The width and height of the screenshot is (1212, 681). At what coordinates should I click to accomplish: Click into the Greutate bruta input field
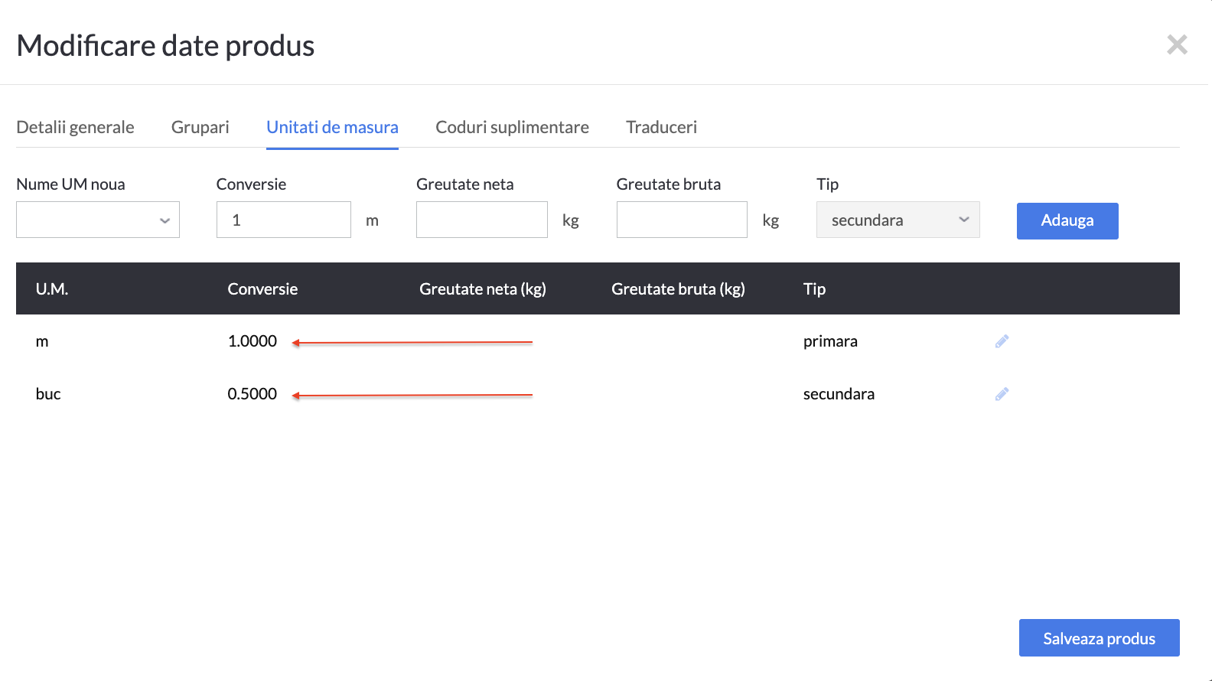pyautogui.click(x=682, y=220)
